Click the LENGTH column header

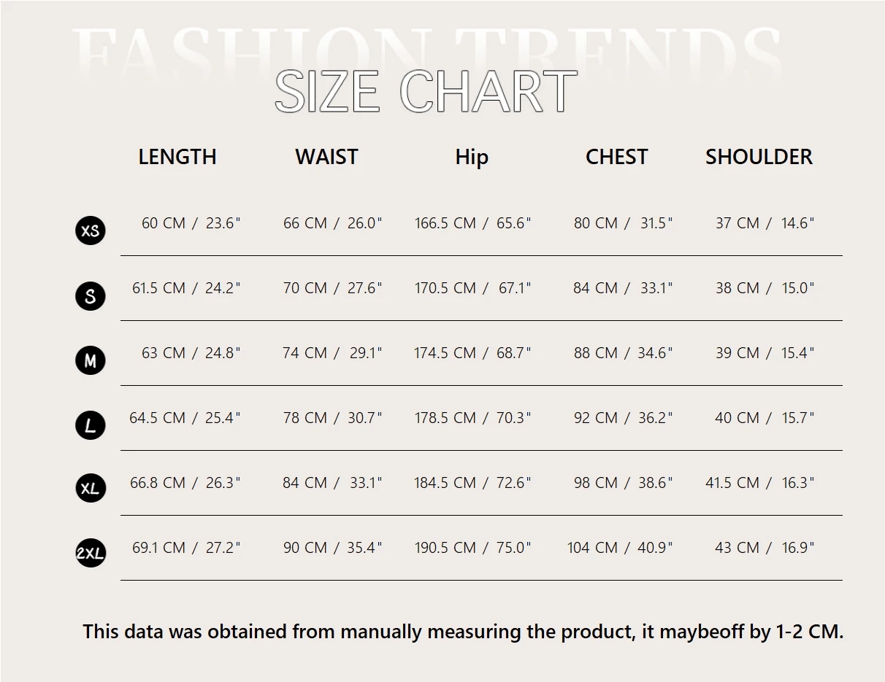pos(177,157)
